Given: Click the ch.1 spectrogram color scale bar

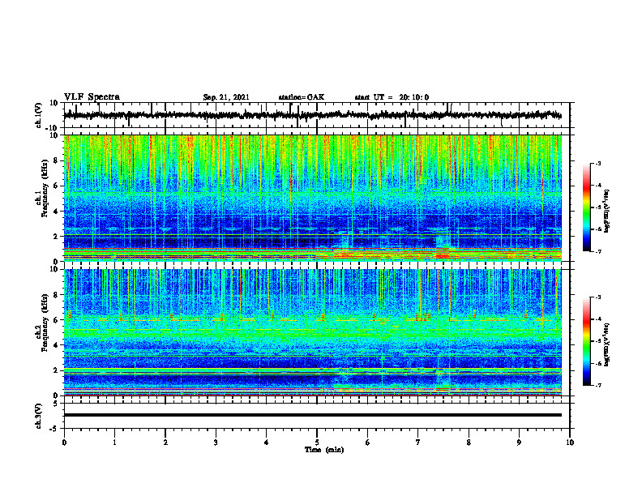Looking at the screenshot, I should tap(586, 207).
